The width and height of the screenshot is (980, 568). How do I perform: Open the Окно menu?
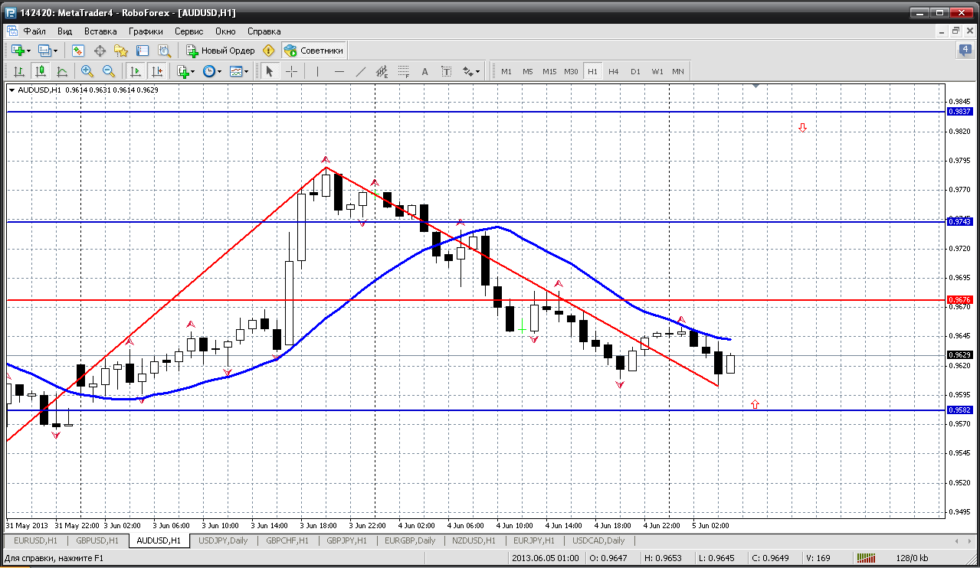(x=225, y=31)
